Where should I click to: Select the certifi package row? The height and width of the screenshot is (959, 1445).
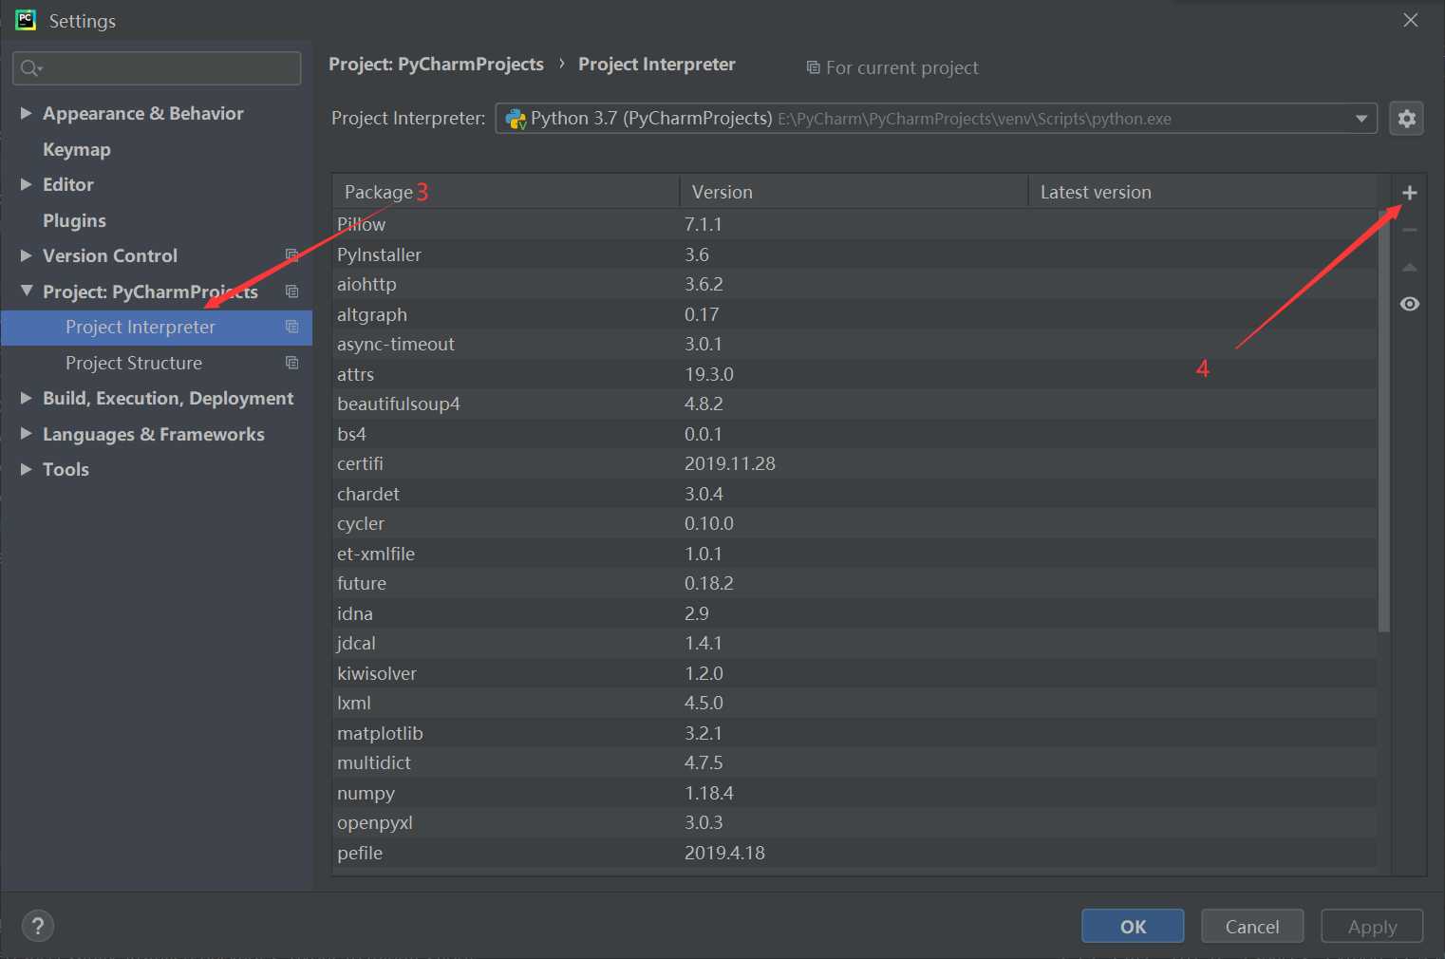854,463
